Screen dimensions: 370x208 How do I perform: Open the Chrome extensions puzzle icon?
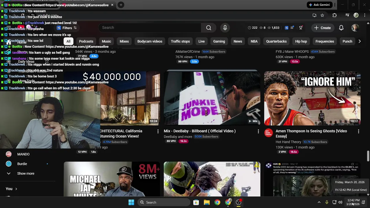[334, 15]
